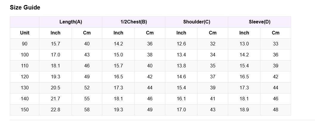Select the 48 cm sleeve cell
Screen dimensions: 315x122
coord(276,110)
